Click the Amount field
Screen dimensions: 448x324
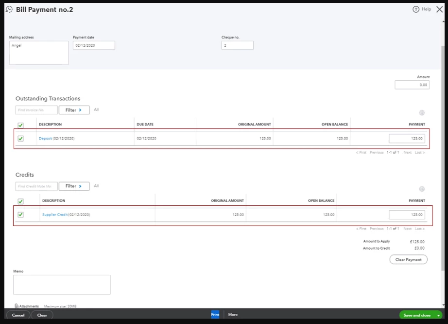point(412,85)
